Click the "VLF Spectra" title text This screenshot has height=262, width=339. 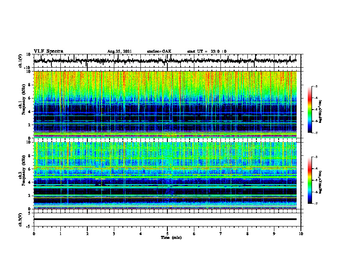[x=48, y=51]
